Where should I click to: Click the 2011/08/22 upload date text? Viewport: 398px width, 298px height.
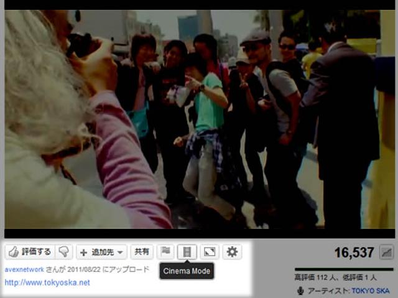pyautogui.click(x=84, y=269)
